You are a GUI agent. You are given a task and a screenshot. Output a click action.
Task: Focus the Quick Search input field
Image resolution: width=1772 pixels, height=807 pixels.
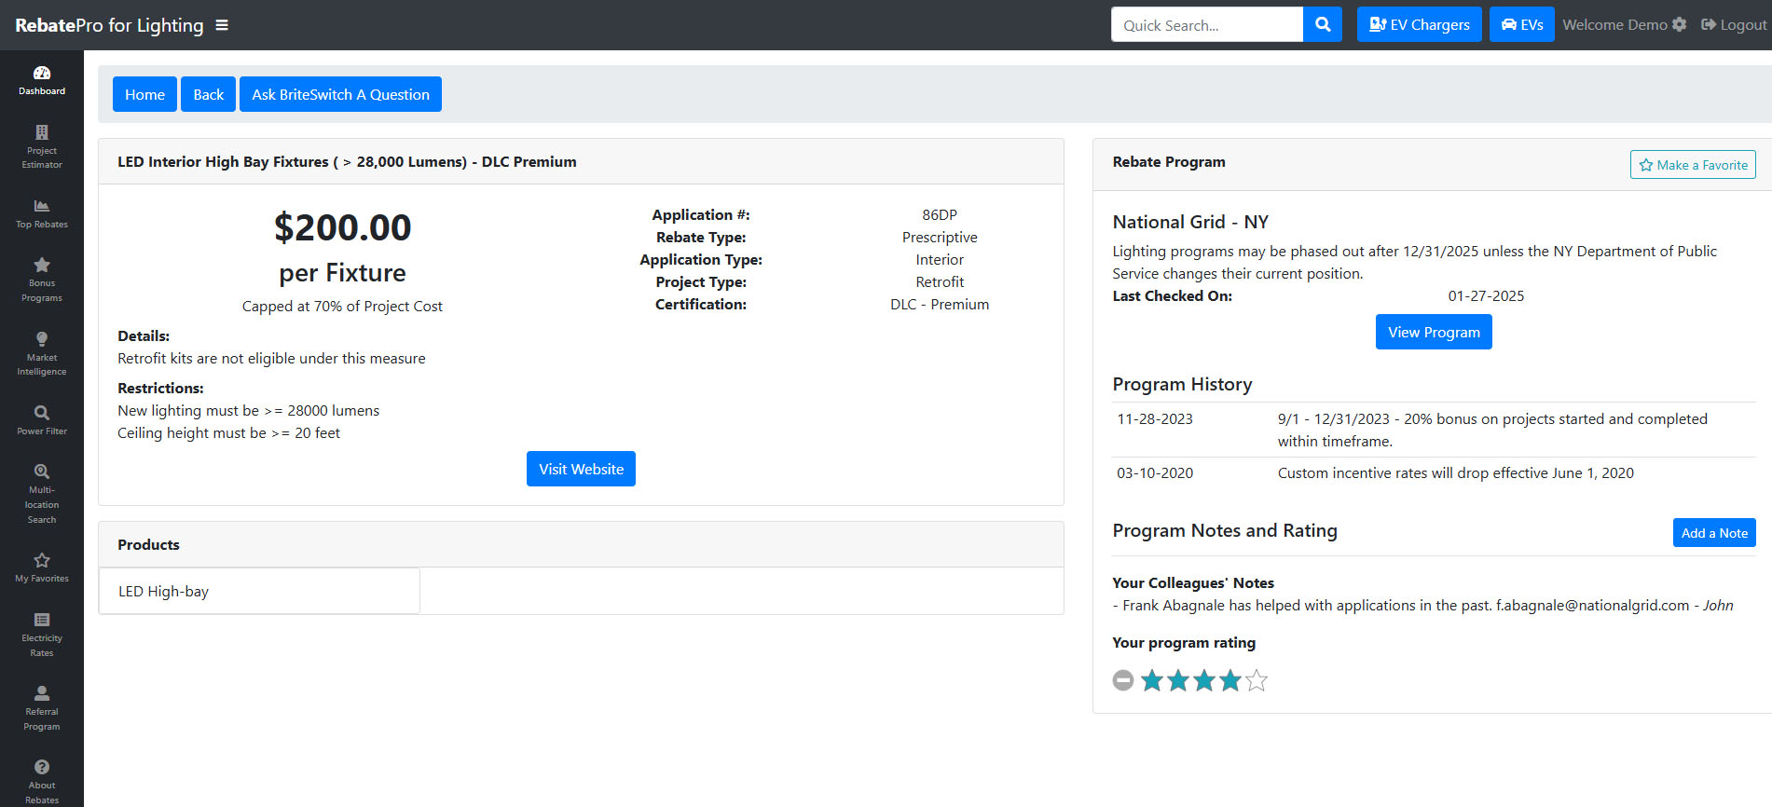click(x=1206, y=24)
